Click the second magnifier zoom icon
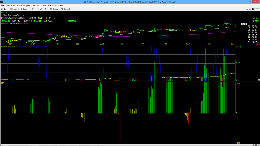The image size is (260, 146). click(x=50, y=18)
